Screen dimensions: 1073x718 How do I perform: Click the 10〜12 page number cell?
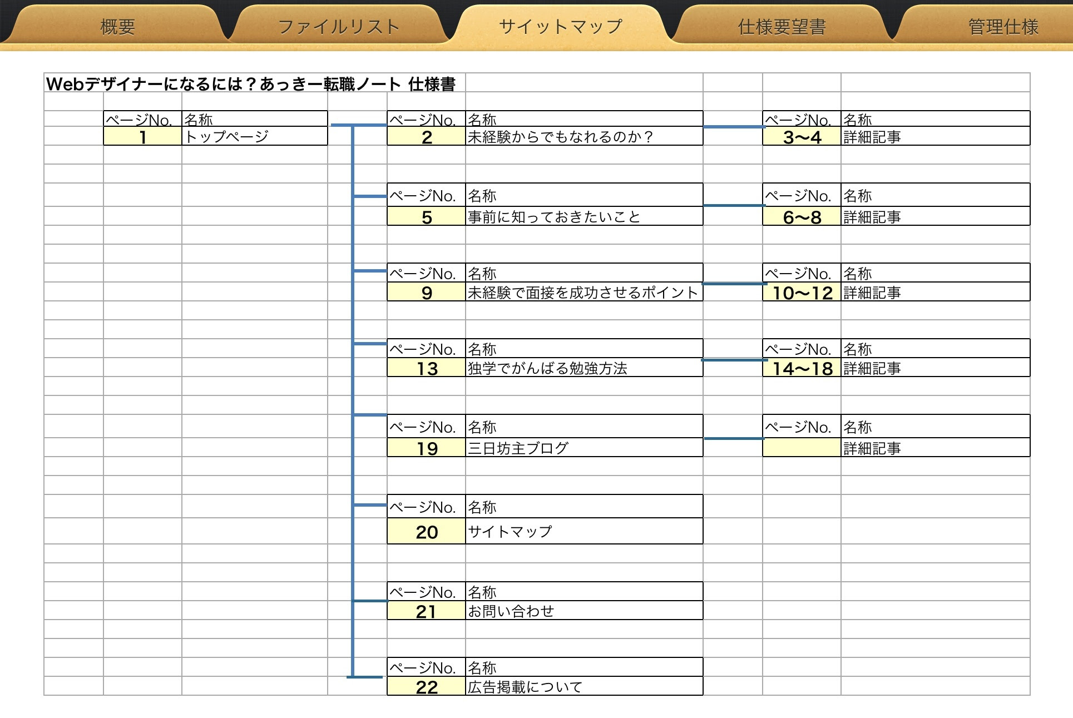coord(802,292)
